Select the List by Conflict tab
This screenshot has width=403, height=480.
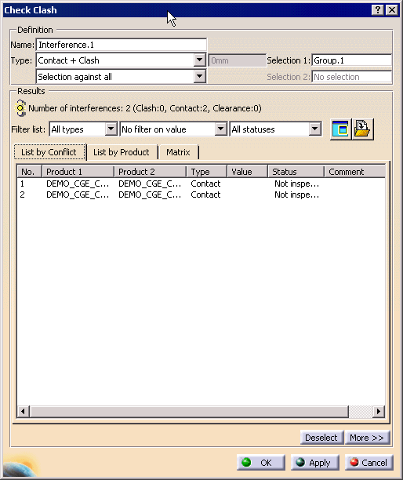(49, 152)
